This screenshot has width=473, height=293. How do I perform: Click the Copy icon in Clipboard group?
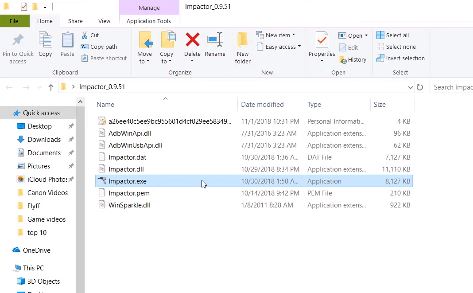[x=45, y=40]
